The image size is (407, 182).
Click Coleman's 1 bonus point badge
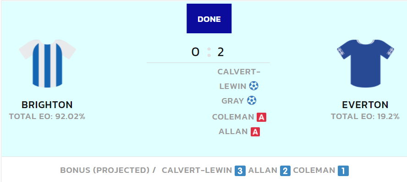tap(343, 171)
